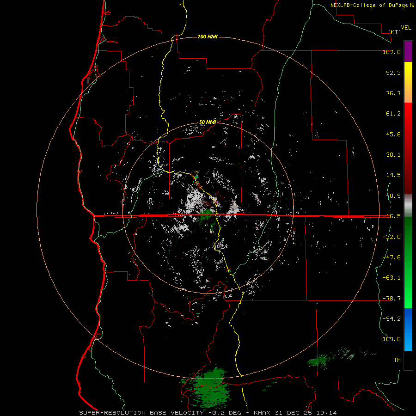
Task: Select the 92.3 scale value
Action: click(x=393, y=73)
